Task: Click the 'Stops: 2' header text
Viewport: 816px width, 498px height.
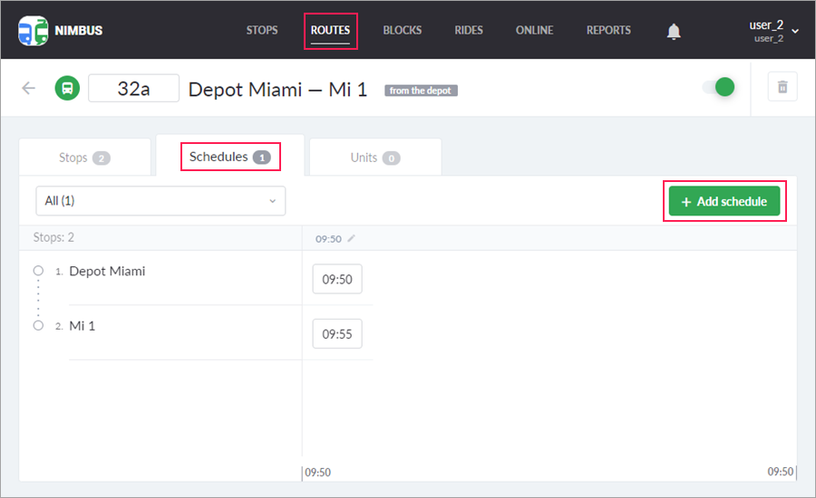Action: [53, 237]
